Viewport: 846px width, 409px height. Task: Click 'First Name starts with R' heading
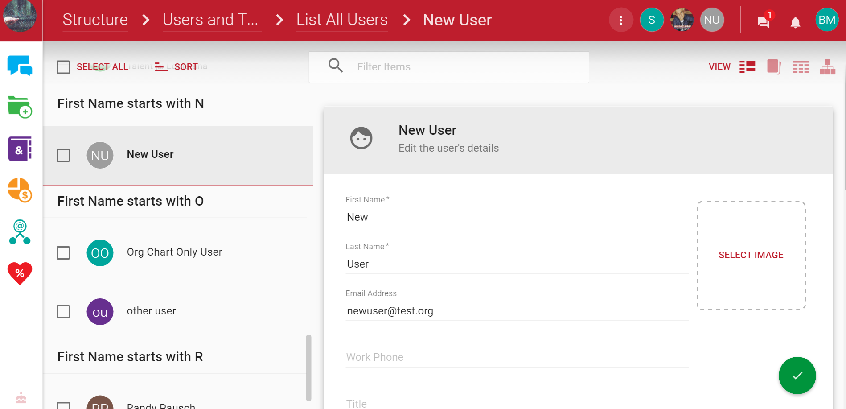[130, 357]
